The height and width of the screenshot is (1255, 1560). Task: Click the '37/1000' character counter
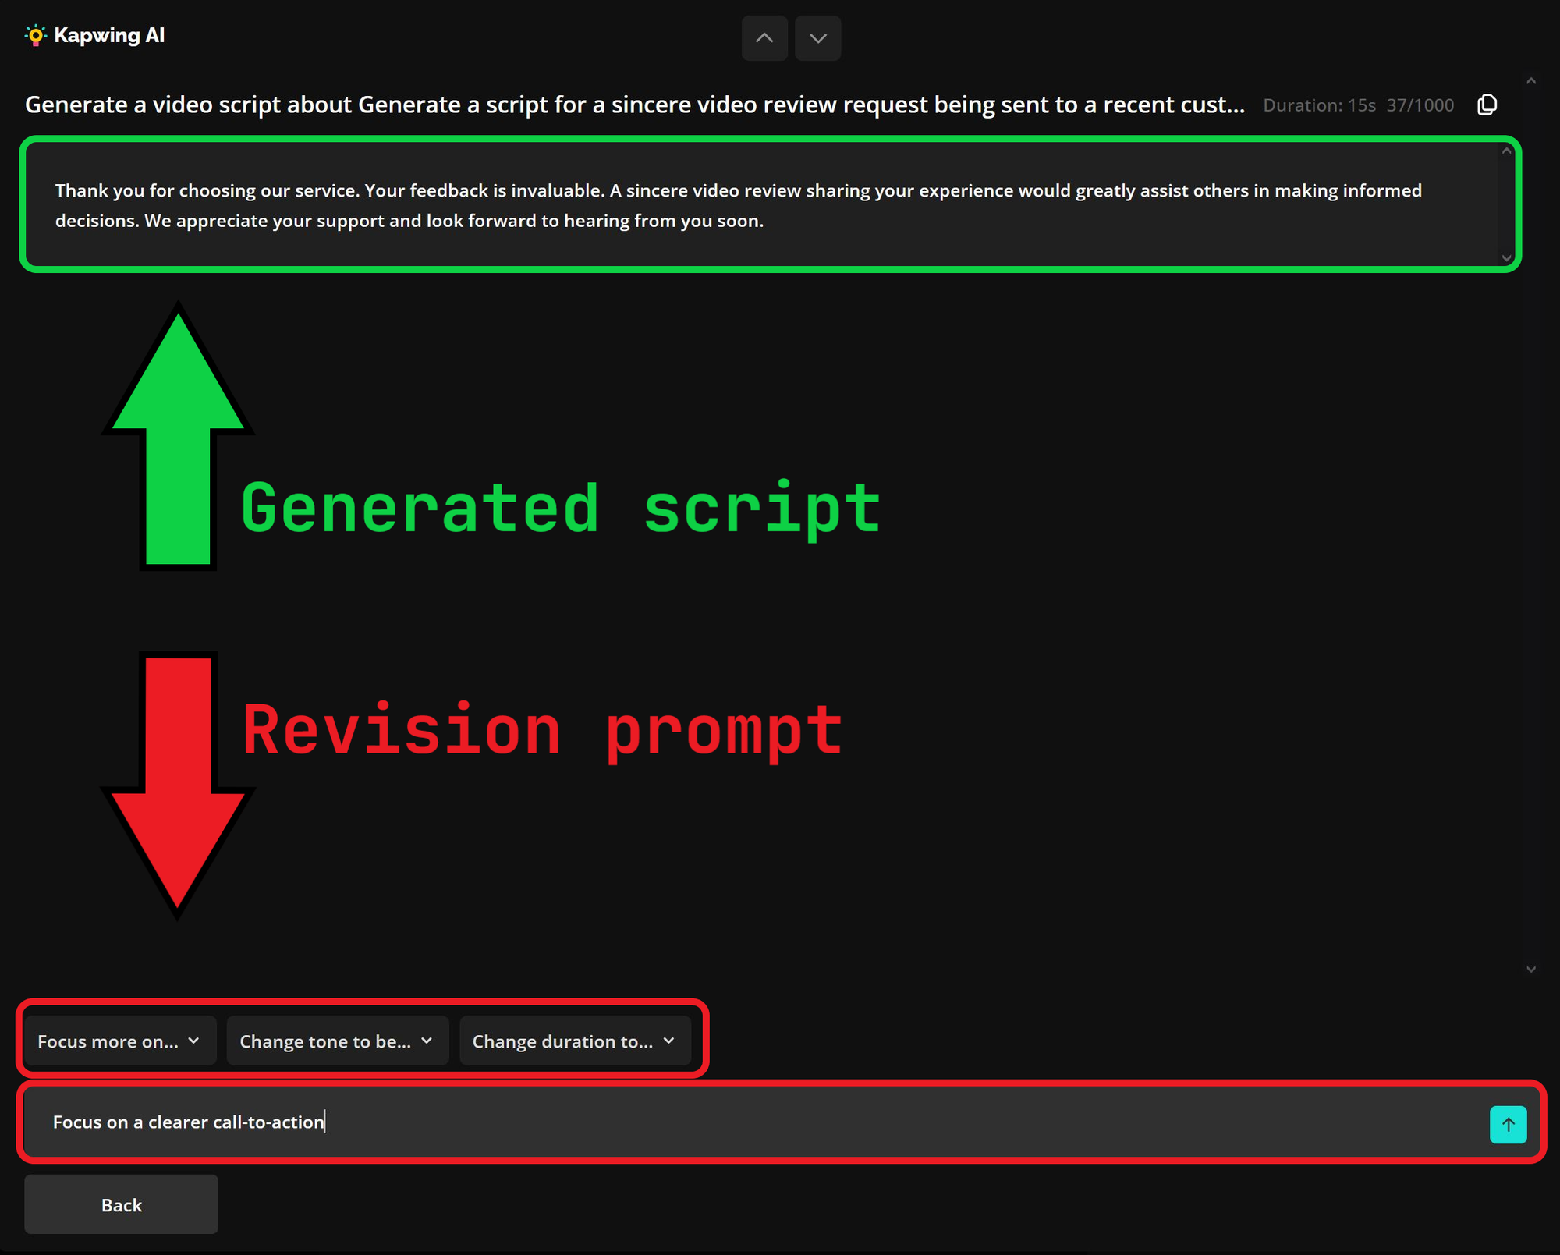pyautogui.click(x=1419, y=105)
